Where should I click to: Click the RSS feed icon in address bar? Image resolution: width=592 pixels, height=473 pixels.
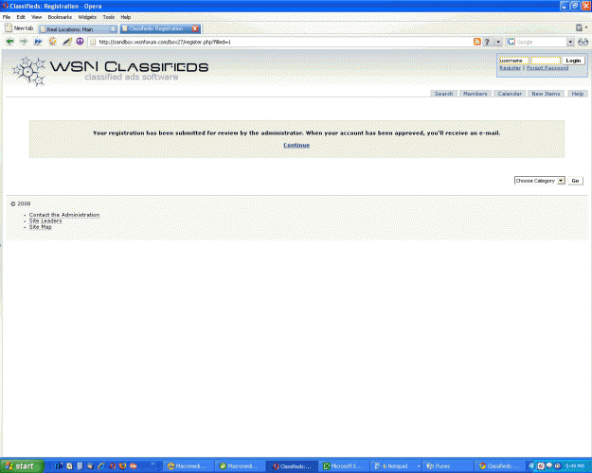[476, 42]
